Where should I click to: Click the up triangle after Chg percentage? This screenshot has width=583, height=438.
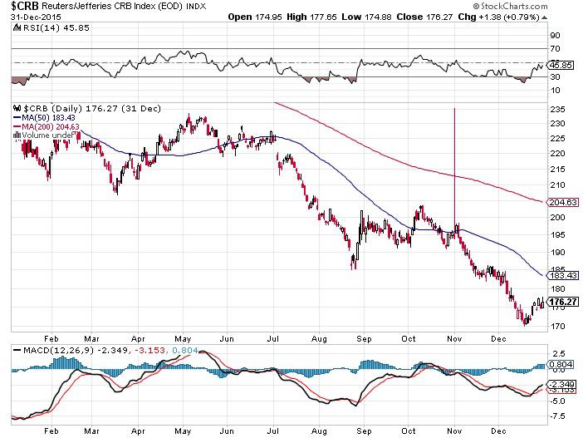[544, 17]
